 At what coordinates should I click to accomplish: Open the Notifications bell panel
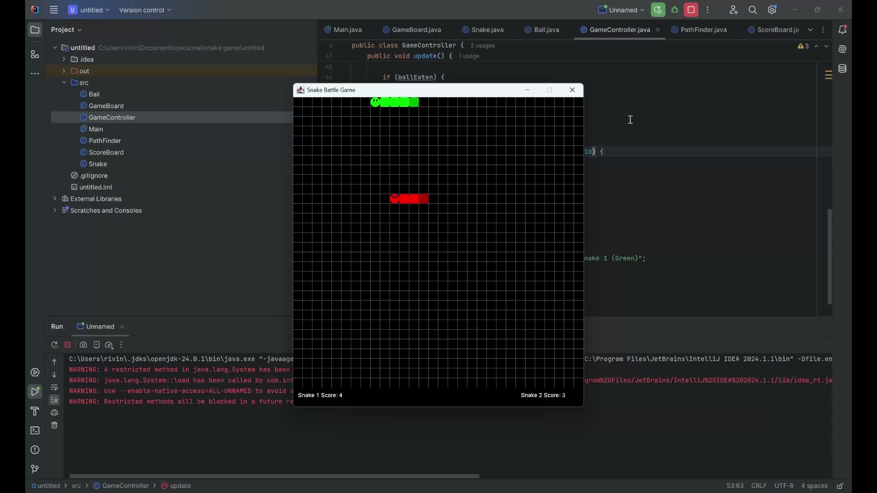click(843, 30)
